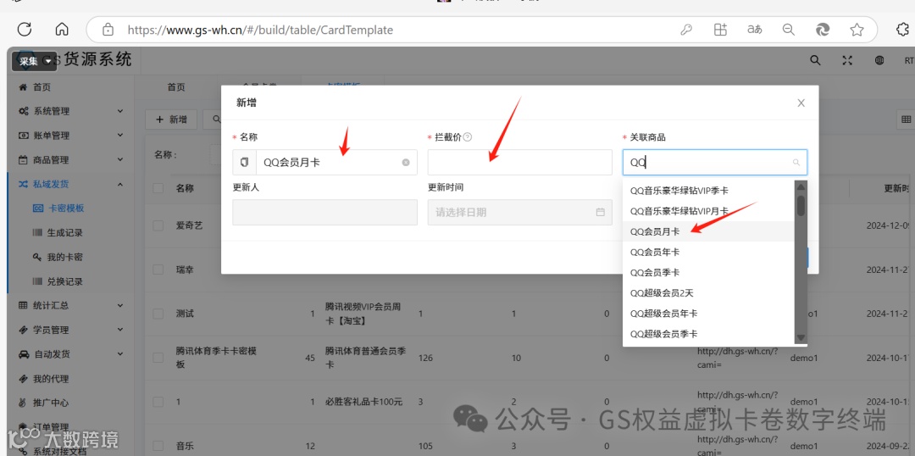Open help tooltip icon beside 拦截价
The width and height of the screenshot is (915, 456).
pos(467,137)
